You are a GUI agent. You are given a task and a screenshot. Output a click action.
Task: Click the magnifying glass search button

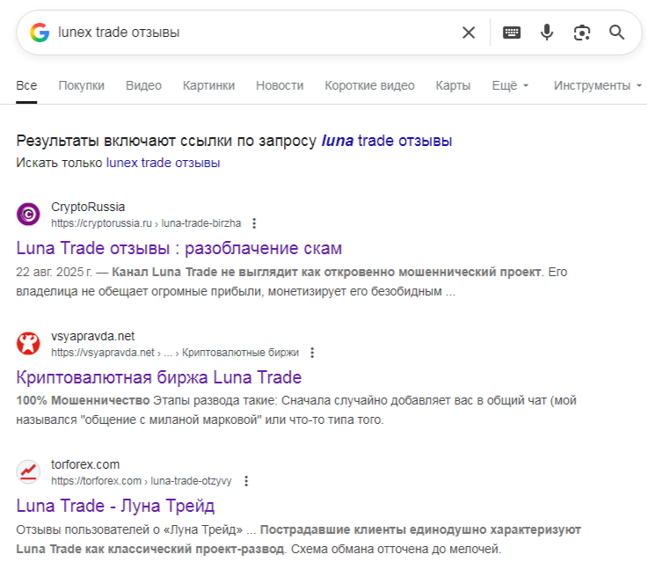[617, 33]
